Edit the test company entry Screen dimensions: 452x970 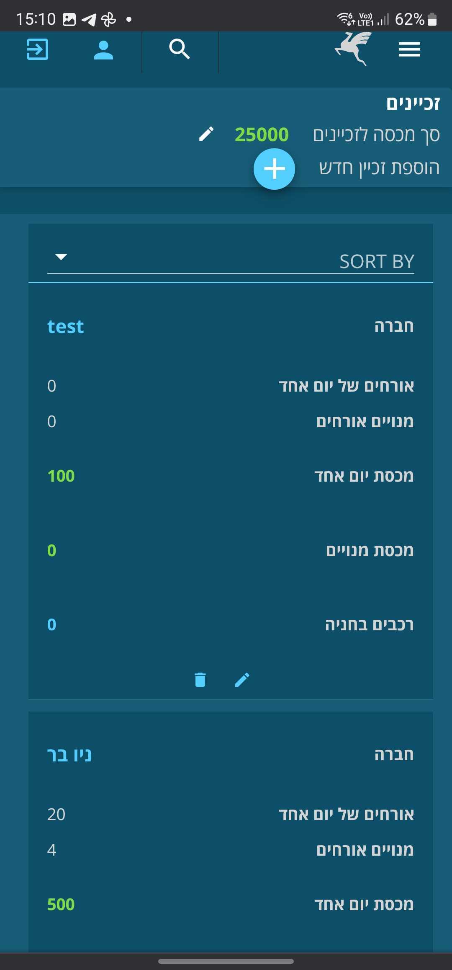(242, 679)
